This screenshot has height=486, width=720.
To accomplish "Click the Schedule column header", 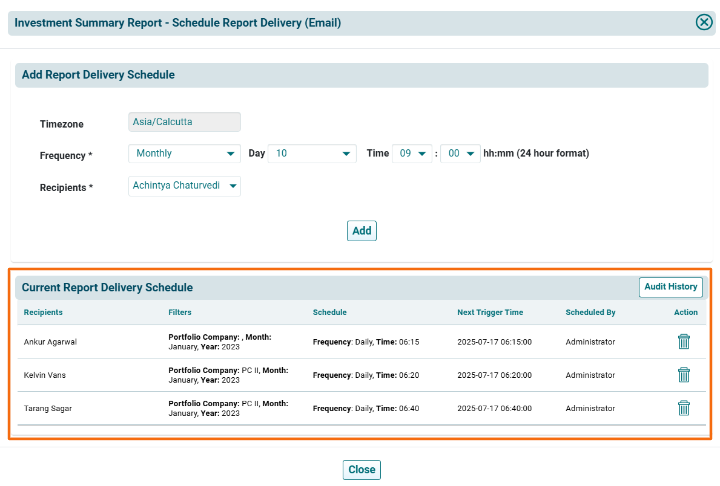I will coord(329,313).
